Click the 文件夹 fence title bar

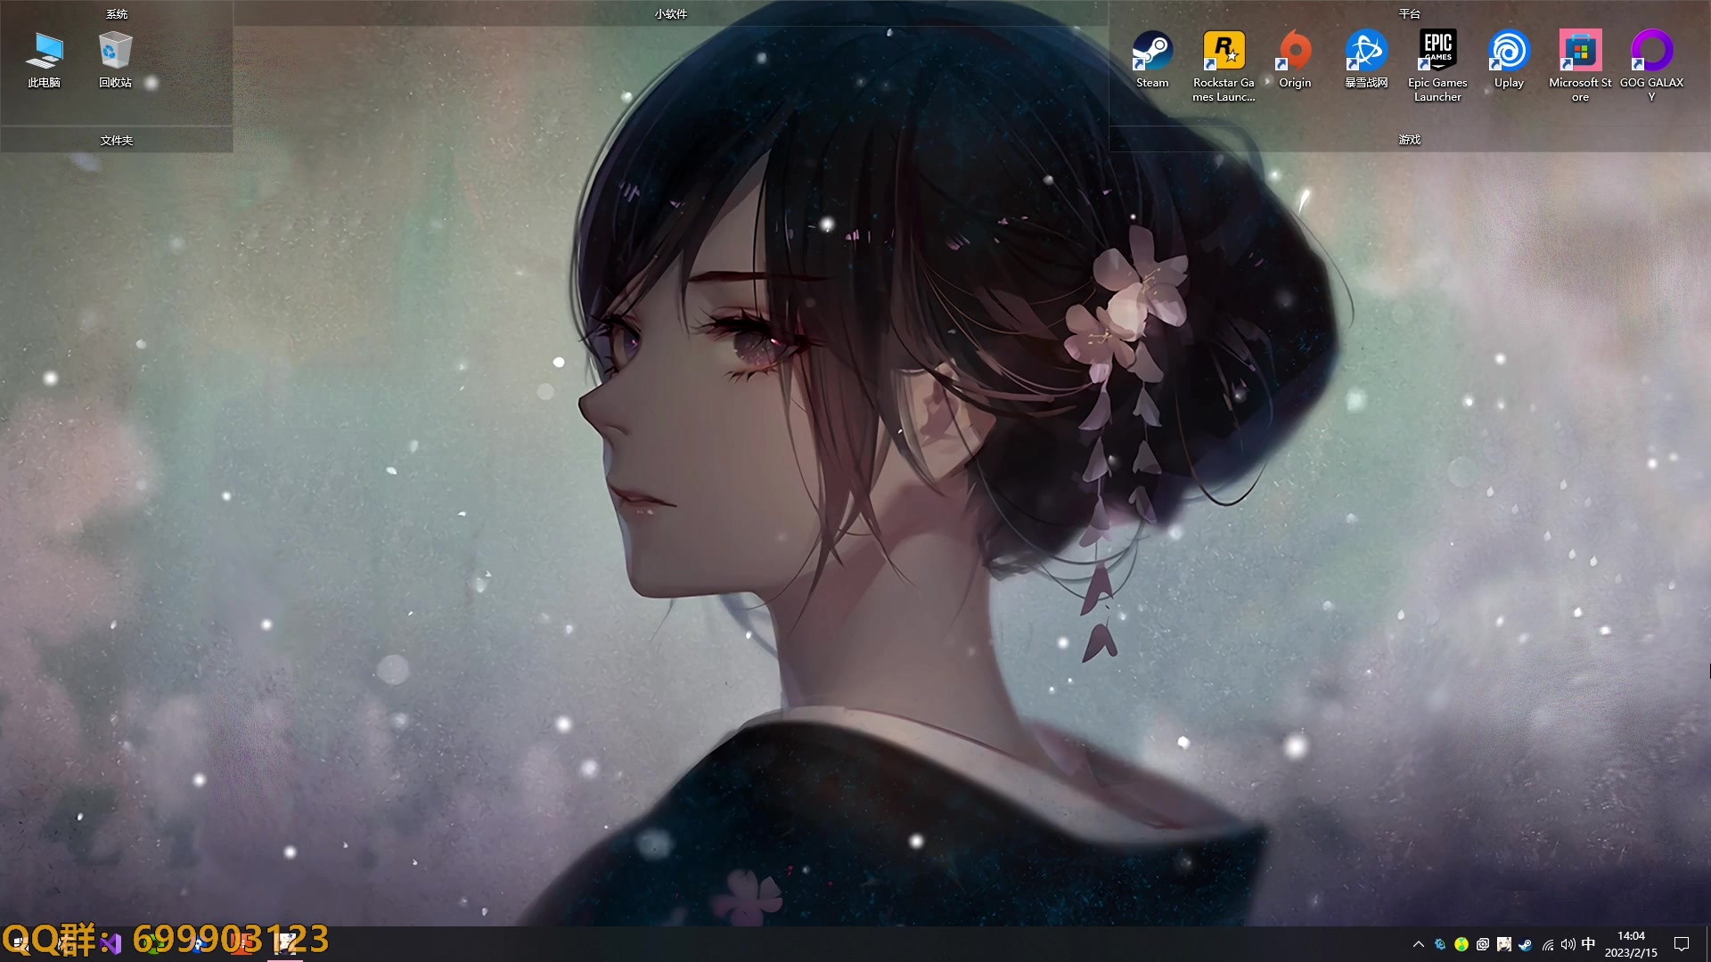coord(117,140)
